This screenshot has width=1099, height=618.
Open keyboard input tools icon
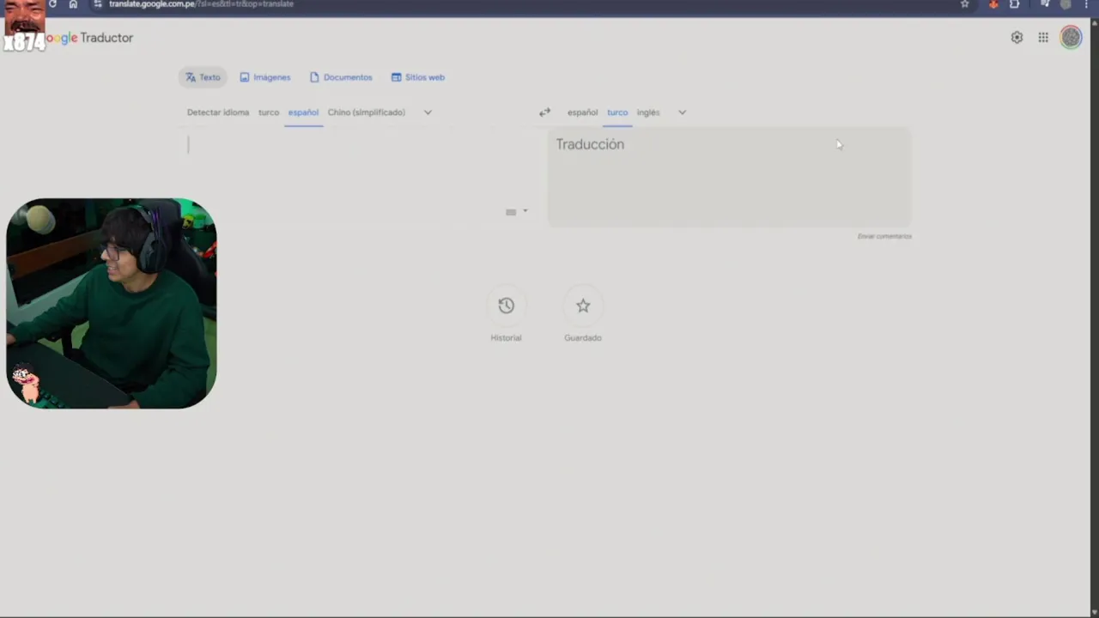[x=511, y=212]
